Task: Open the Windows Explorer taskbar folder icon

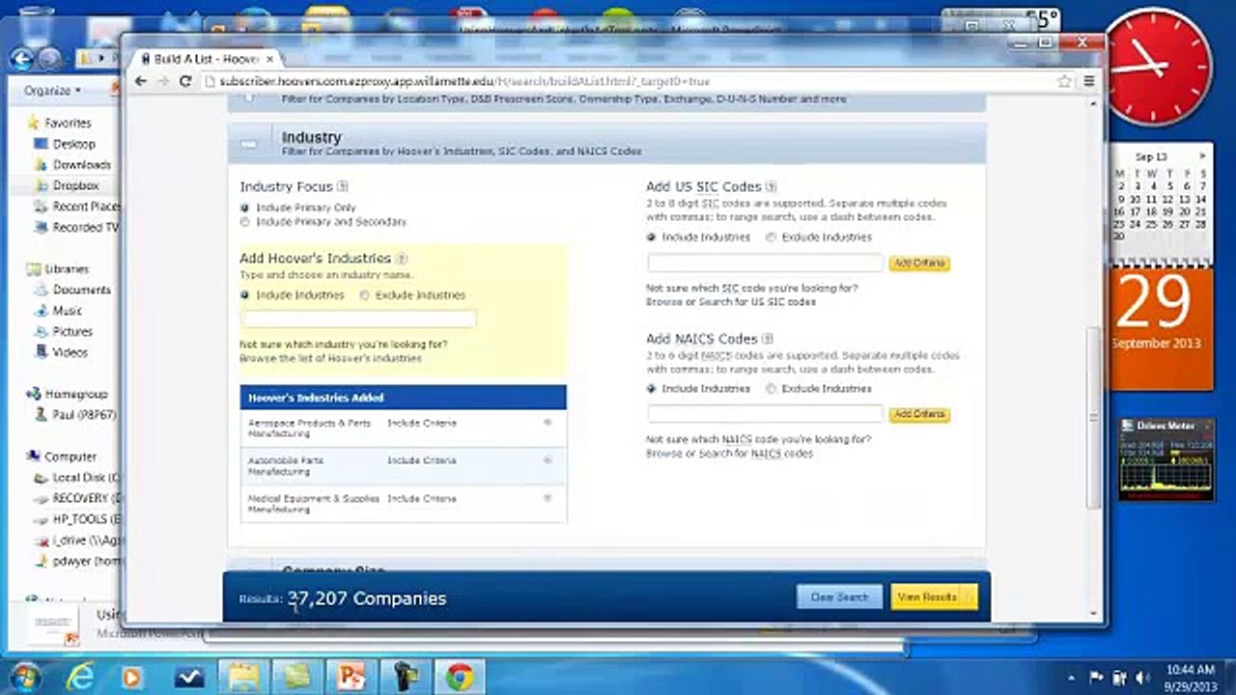Action: coord(242,677)
